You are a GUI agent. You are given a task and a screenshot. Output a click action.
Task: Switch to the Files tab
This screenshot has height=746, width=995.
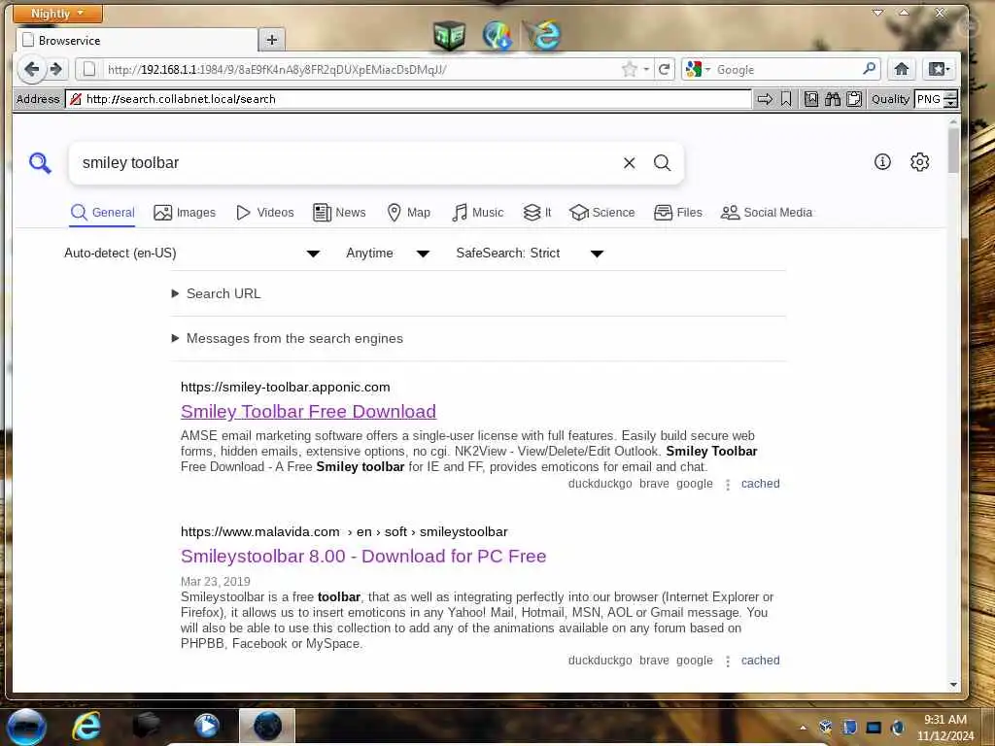678,213
